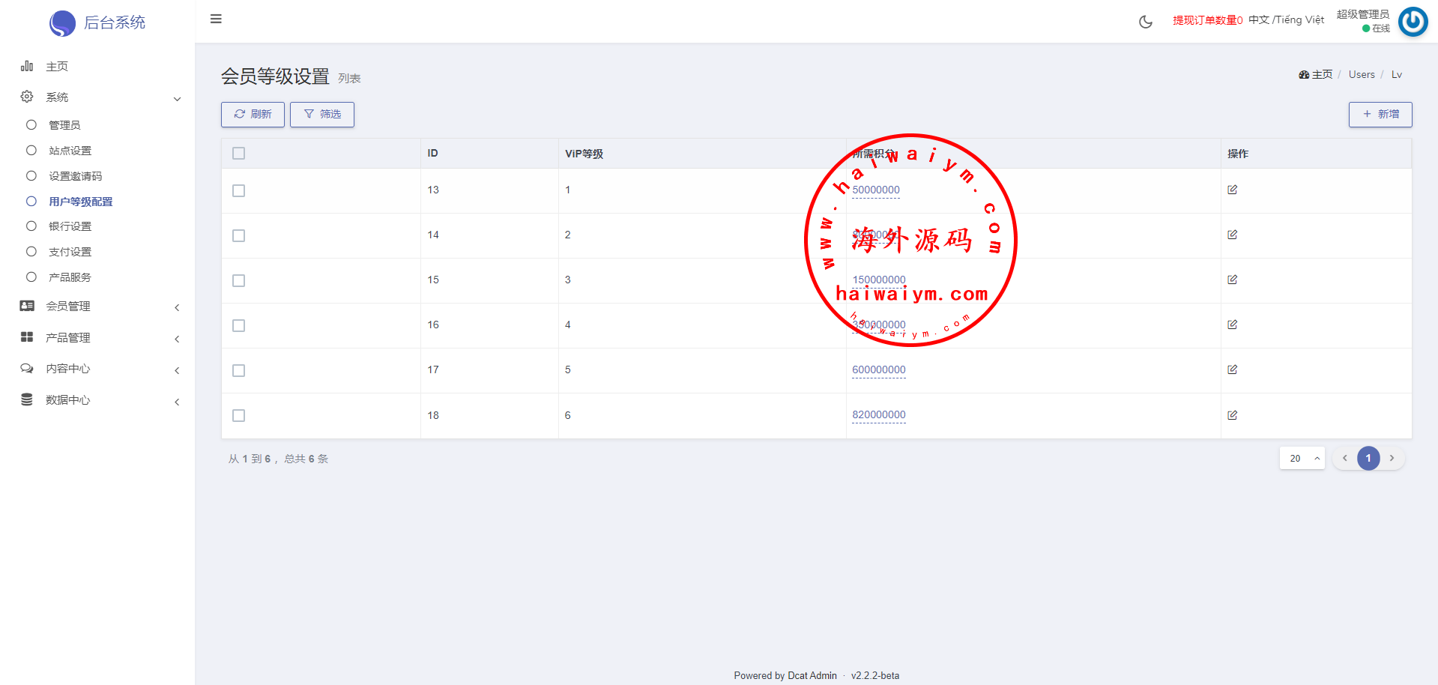Switch to dark mode with moon icon

pyautogui.click(x=1145, y=22)
